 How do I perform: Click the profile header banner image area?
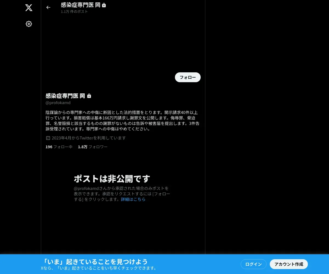(x=123, y=42)
